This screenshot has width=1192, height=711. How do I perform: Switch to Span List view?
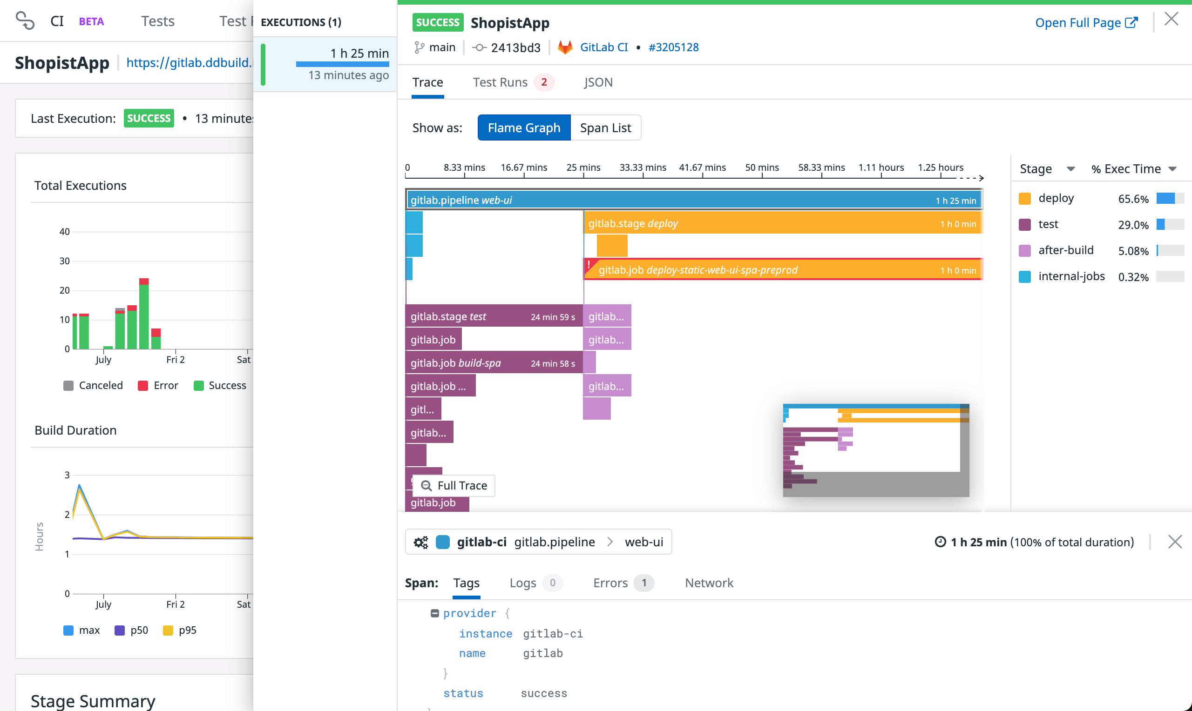pos(605,127)
